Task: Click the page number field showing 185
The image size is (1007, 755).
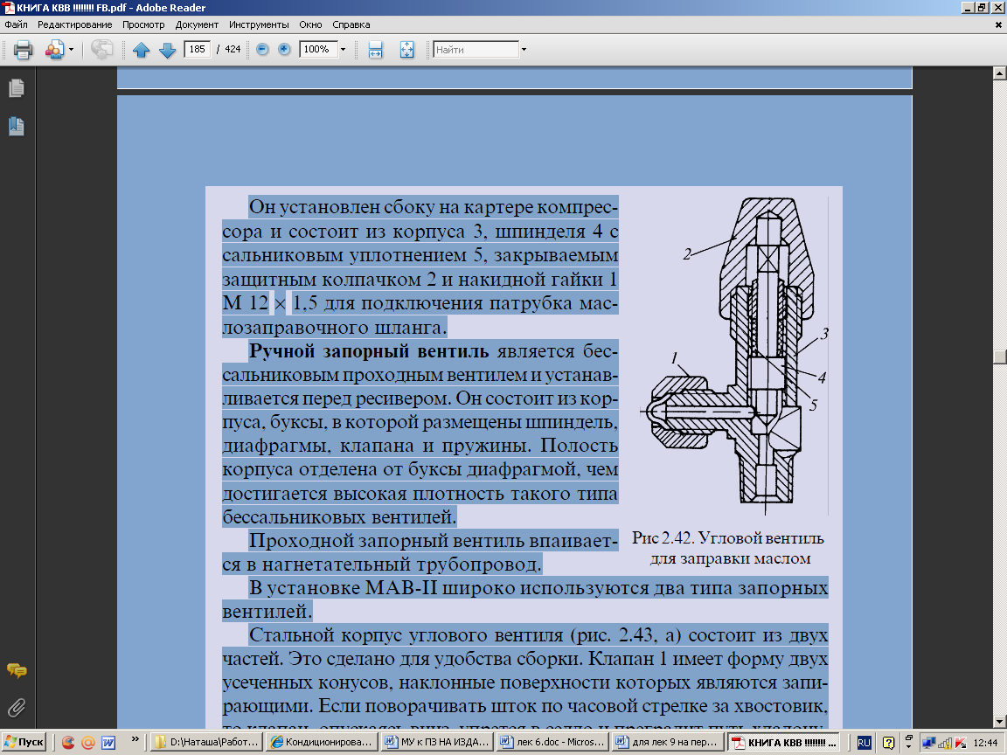Action: [x=198, y=50]
